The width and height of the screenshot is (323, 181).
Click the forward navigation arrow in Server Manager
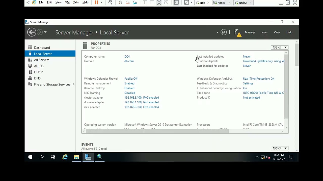[x=40, y=32]
